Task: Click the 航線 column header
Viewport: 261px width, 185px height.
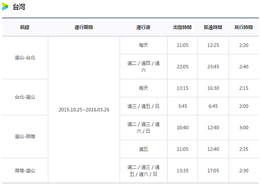Action: point(25,27)
